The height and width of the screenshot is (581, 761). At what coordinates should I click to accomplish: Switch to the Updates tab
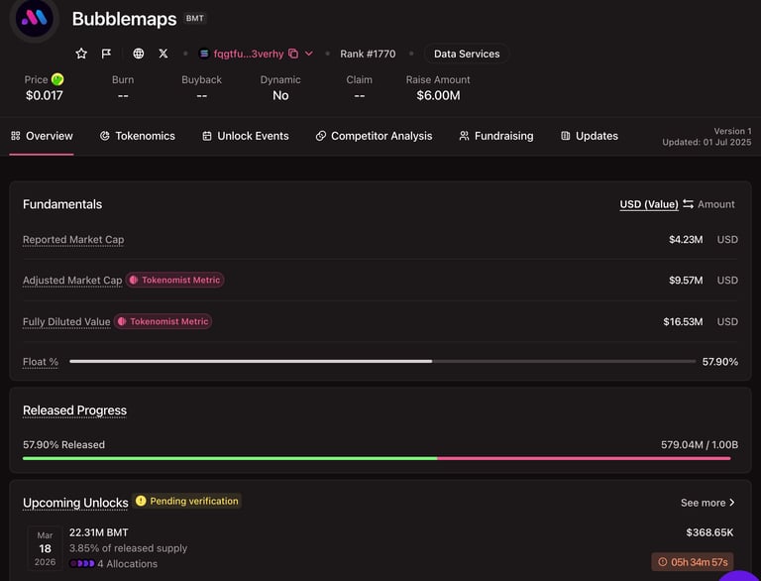point(590,136)
